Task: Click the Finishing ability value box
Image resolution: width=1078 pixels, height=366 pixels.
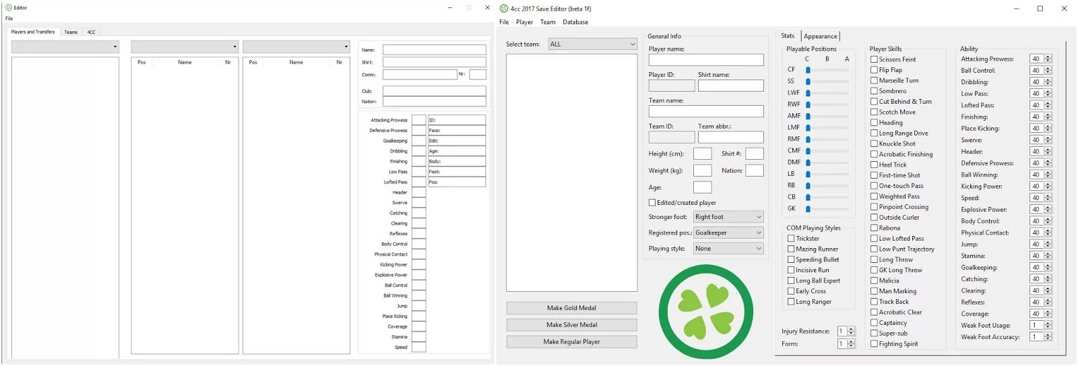Action: click(x=1036, y=117)
